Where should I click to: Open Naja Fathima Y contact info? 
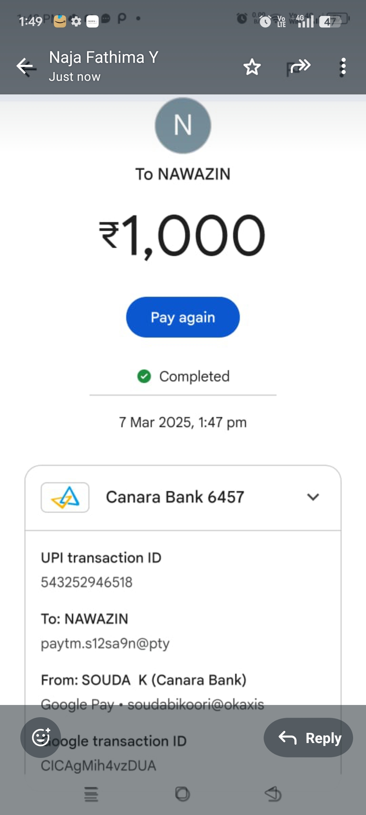point(104,65)
